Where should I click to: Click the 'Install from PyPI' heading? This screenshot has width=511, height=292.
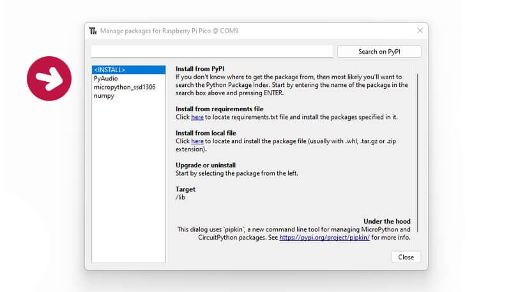pyautogui.click(x=200, y=69)
